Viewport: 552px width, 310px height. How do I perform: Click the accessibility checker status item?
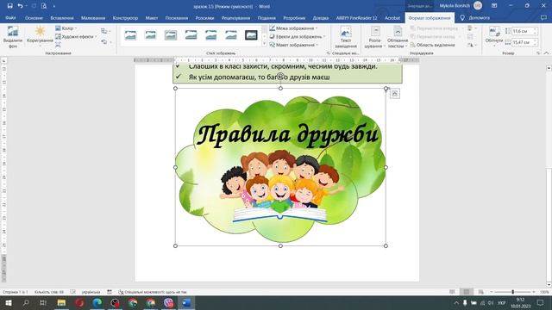click(153, 292)
